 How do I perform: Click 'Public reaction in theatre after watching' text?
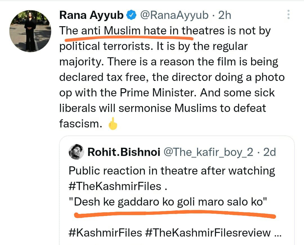pos(172,171)
